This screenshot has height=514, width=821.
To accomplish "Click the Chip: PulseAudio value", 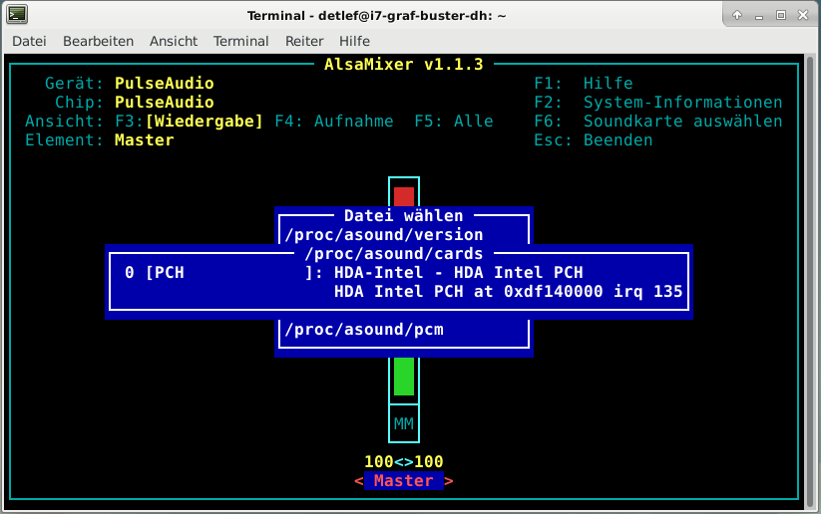I will coord(165,102).
